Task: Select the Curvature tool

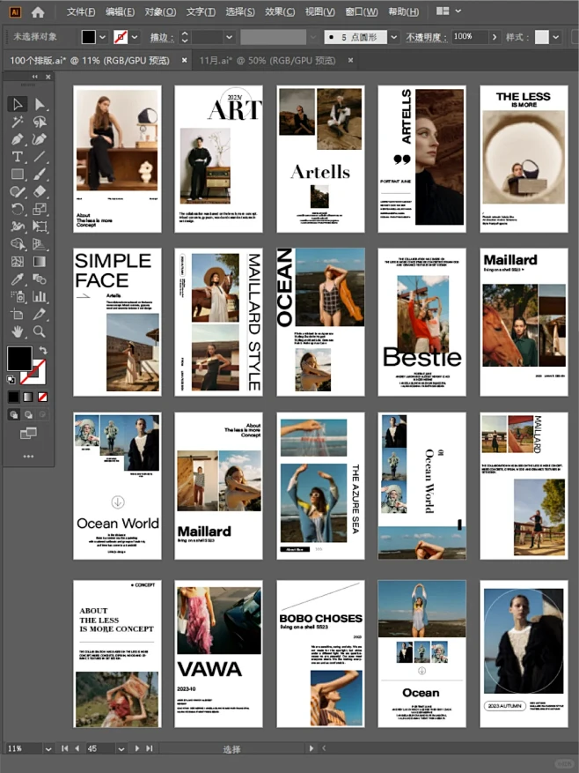Action: coord(40,139)
